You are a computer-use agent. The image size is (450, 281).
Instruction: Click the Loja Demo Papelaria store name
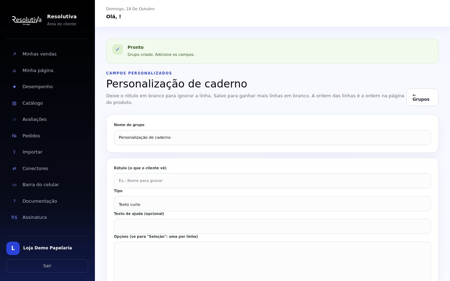47,248
